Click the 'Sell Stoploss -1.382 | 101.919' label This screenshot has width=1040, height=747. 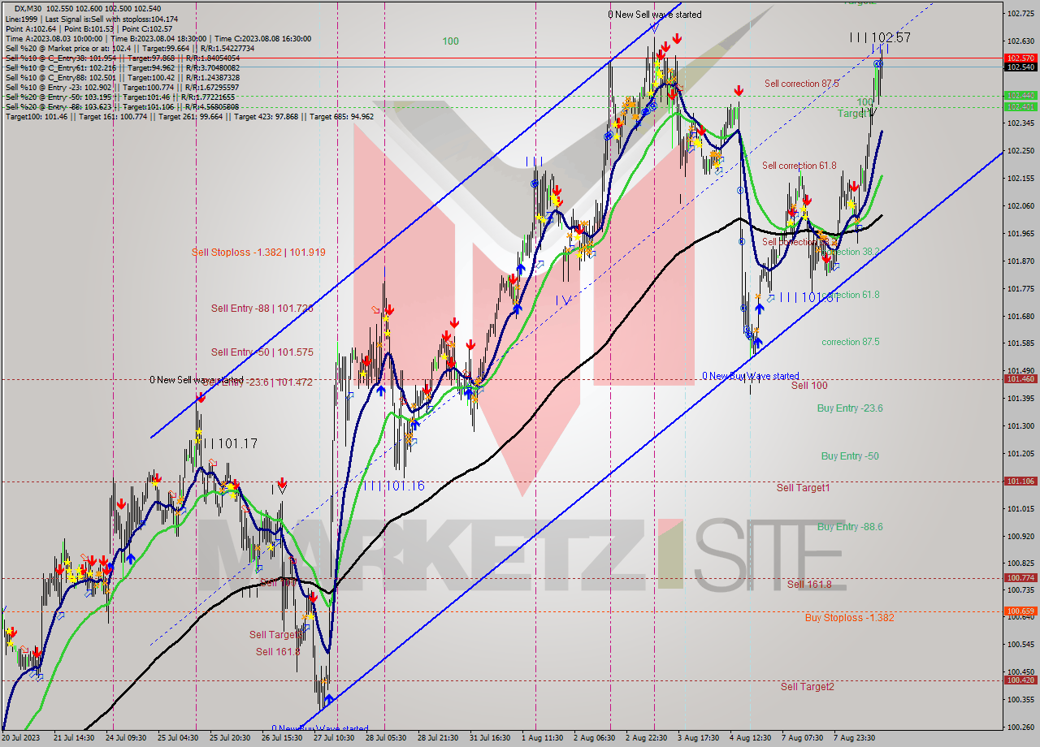[258, 253]
